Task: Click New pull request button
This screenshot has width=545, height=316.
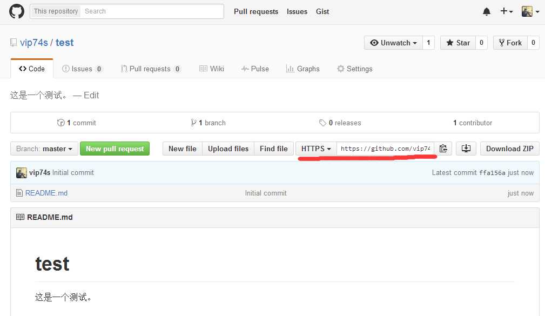Action: coord(115,149)
